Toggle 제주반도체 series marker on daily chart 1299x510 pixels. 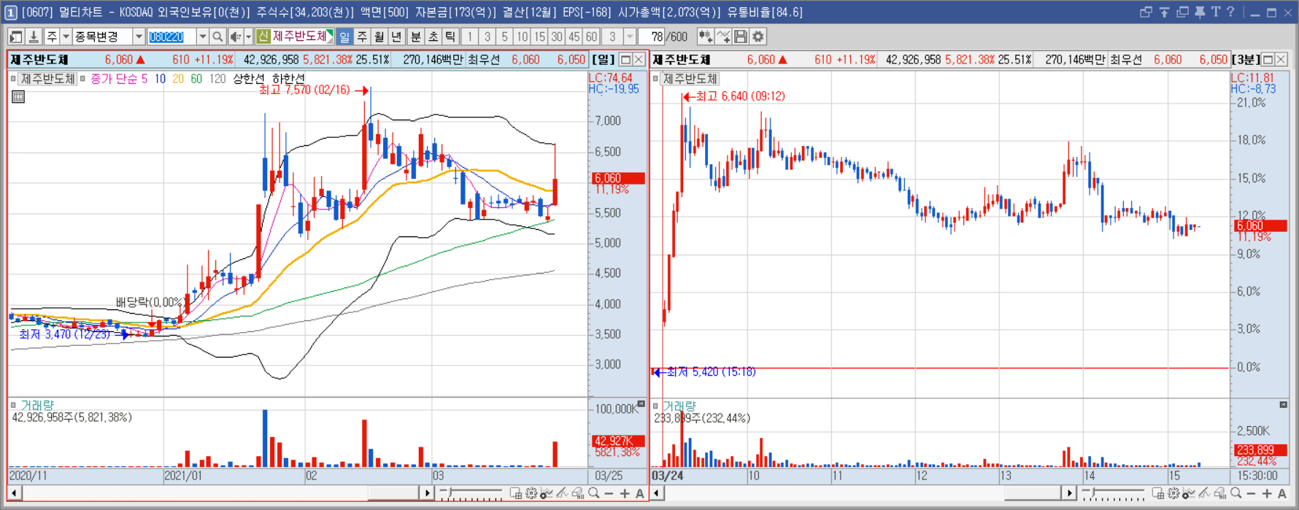click(13, 79)
